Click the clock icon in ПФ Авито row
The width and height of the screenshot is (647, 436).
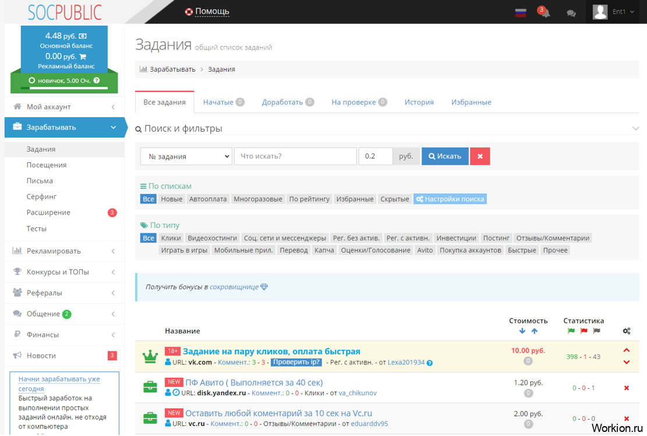coord(176,393)
